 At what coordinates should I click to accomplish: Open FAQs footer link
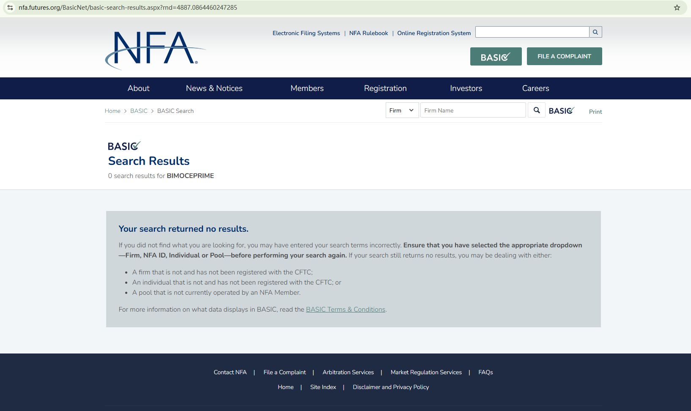pos(485,372)
